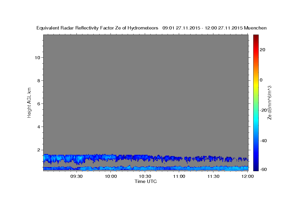The image size is (307, 205).
Task: Click the dark blue bottom of the colorbar
Action: [x=256, y=167]
